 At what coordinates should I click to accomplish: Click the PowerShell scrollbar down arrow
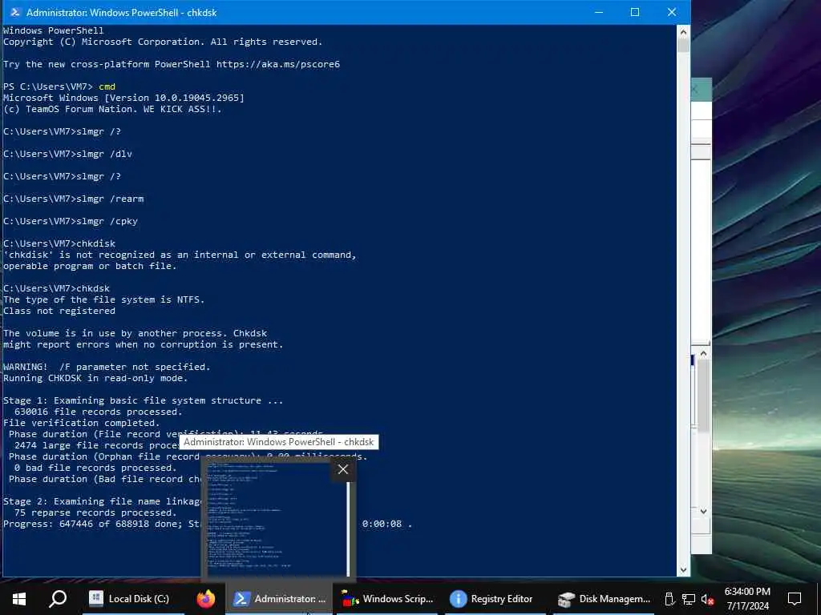click(683, 570)
